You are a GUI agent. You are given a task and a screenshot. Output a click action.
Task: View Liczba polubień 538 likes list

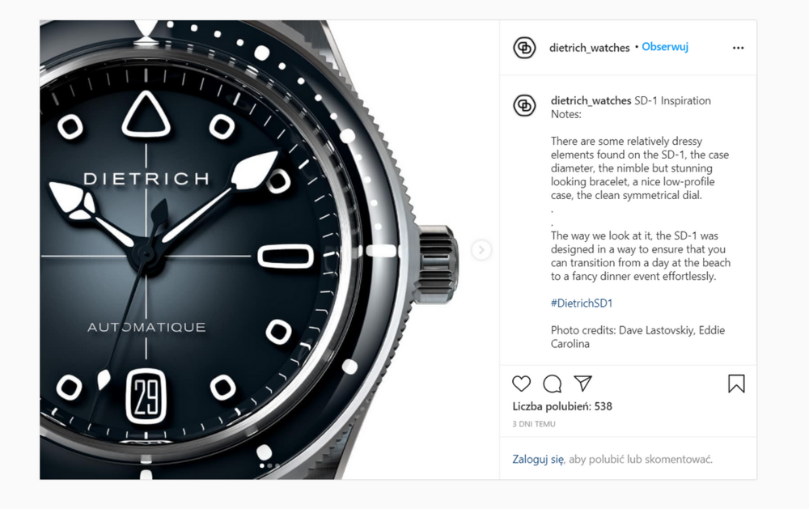tap(562, 406)
